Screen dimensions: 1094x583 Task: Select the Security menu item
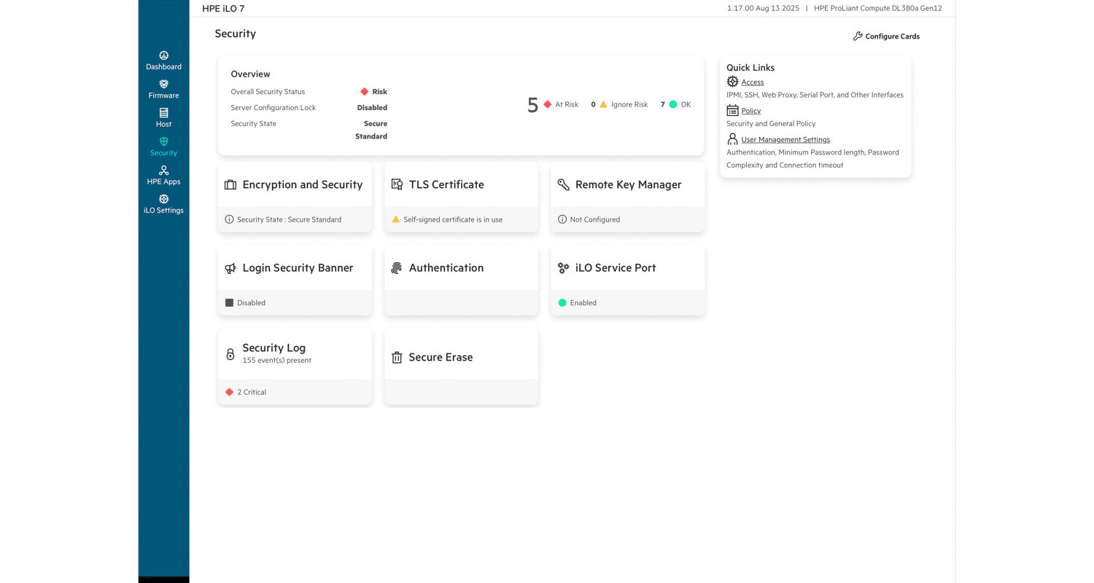[x=163, y=146]
